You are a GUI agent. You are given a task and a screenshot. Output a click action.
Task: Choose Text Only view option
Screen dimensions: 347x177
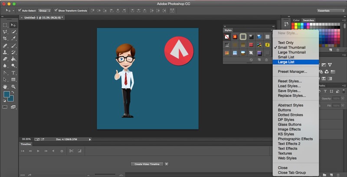pyautogui.click(x=286, y=42)
